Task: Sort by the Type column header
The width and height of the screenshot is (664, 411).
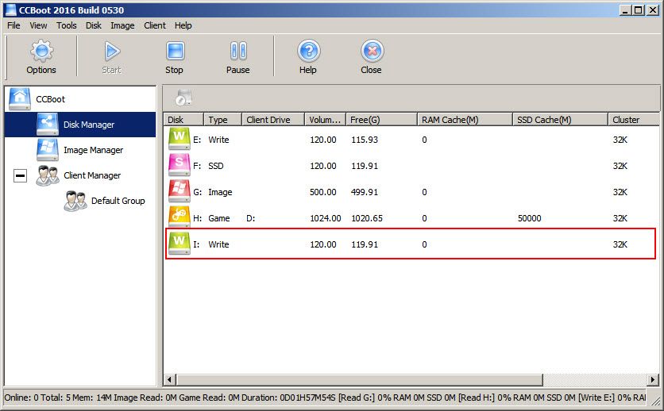Action: coord(222,120)
